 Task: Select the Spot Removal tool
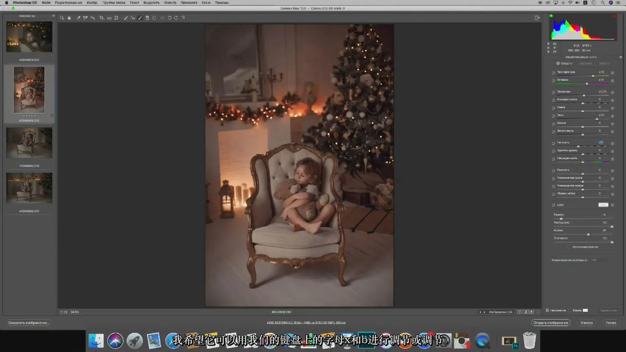126,18
